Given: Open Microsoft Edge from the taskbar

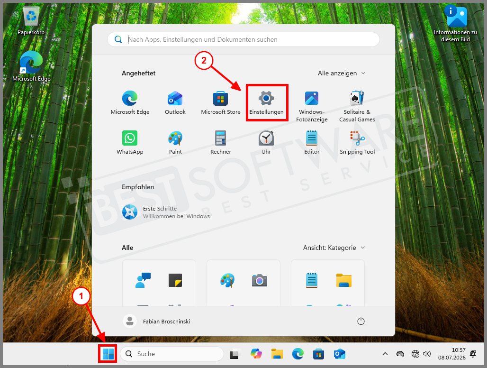Looking at the screenshot, I should pos(298,354).
